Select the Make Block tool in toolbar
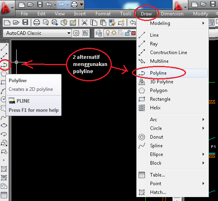The image size is (218, 201). 4,152
